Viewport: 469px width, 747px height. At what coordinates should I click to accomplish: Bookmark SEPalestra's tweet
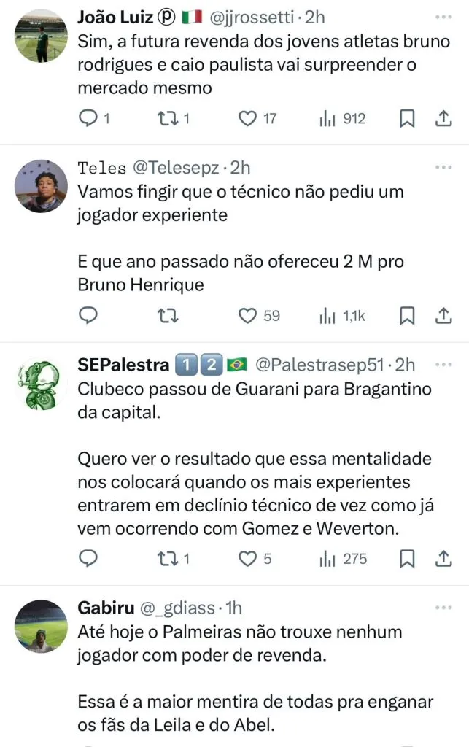408,559
